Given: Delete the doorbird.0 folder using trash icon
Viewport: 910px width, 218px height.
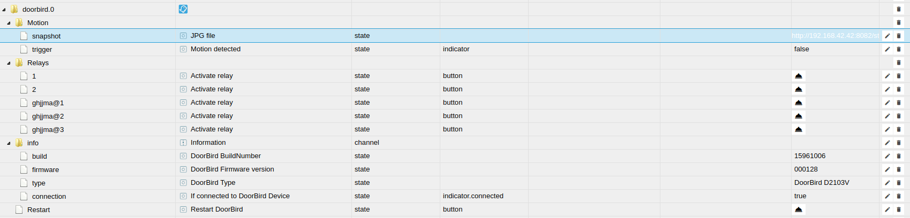Looking at the screenshot, I should (899, 9).
